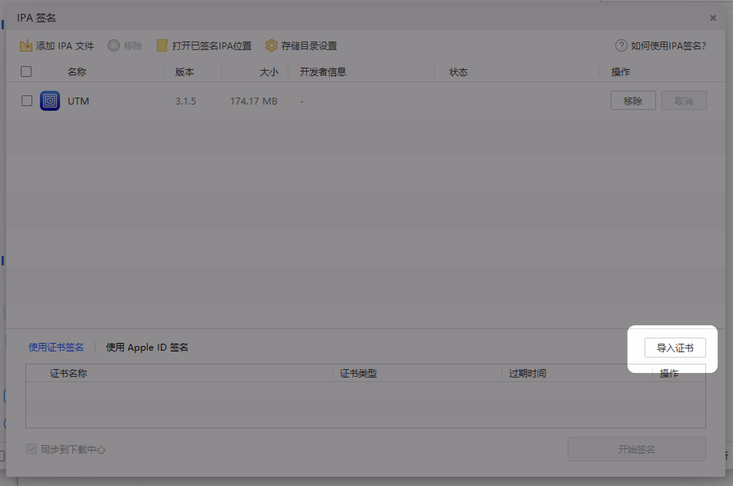Screen dimensions: 733x486
Task: Sort by the 大小 column header
Action: pos(269,72)
